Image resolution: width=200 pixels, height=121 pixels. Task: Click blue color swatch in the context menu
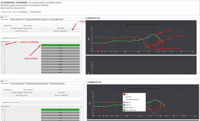click(124, 105)
